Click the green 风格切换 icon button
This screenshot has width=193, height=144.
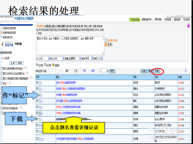134,20
